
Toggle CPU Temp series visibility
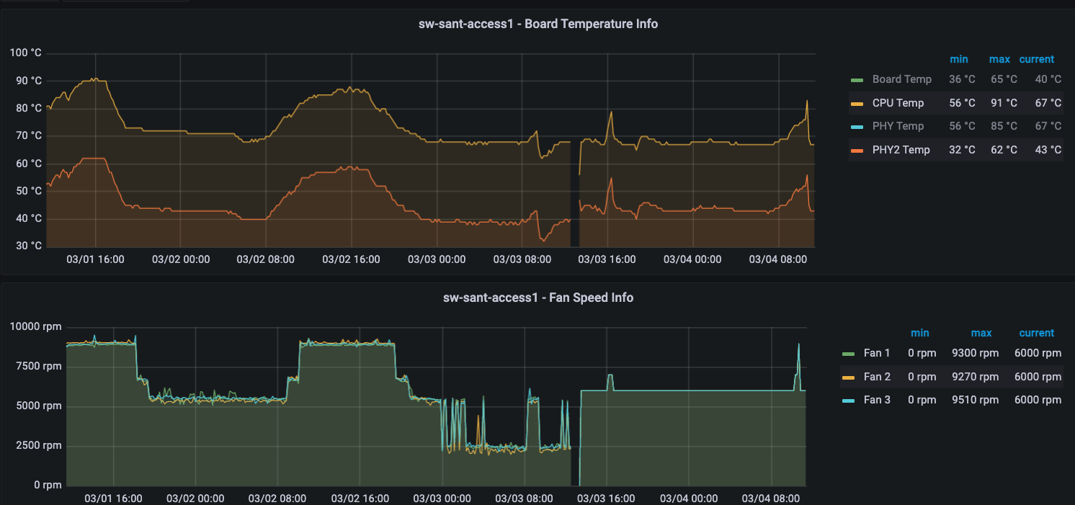tap(898, 103)
